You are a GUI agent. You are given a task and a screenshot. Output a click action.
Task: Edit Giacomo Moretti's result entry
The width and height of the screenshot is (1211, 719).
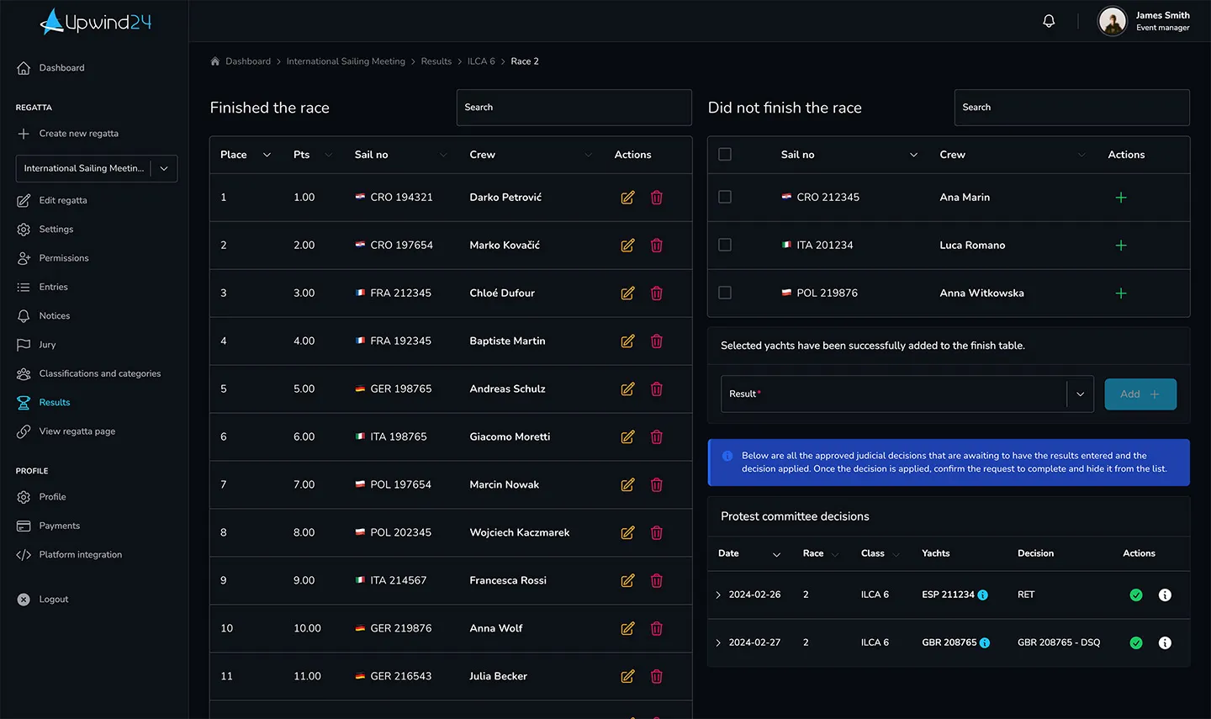[627, 437]
